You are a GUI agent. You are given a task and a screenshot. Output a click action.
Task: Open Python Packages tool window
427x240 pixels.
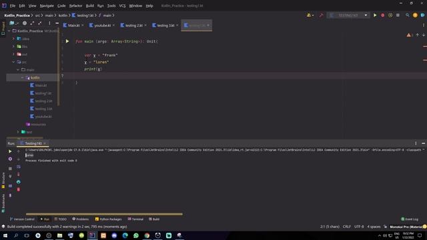pos(108,219)
